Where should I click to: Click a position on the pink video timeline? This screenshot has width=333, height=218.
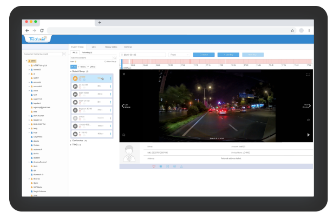(217, 61)
